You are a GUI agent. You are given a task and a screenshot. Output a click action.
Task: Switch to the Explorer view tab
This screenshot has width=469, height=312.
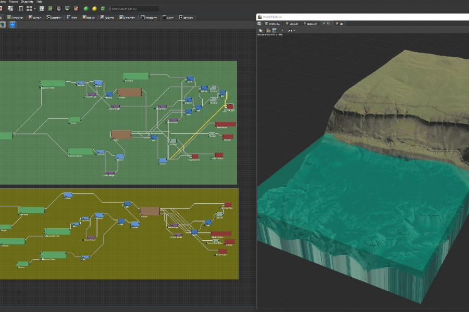click(x=310, y=23)
